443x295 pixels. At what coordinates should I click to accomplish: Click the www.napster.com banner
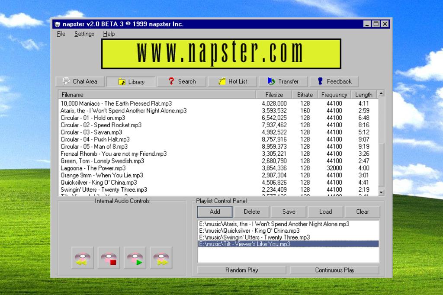click(x=221, y=54)
